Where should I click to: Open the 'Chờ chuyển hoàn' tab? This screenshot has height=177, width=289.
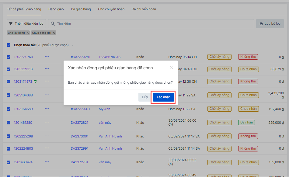pyautogui.click(x=111, y=9)
